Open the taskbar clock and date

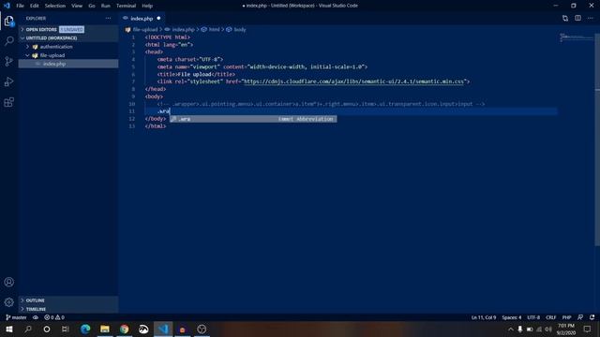click(x=566, y=329)
